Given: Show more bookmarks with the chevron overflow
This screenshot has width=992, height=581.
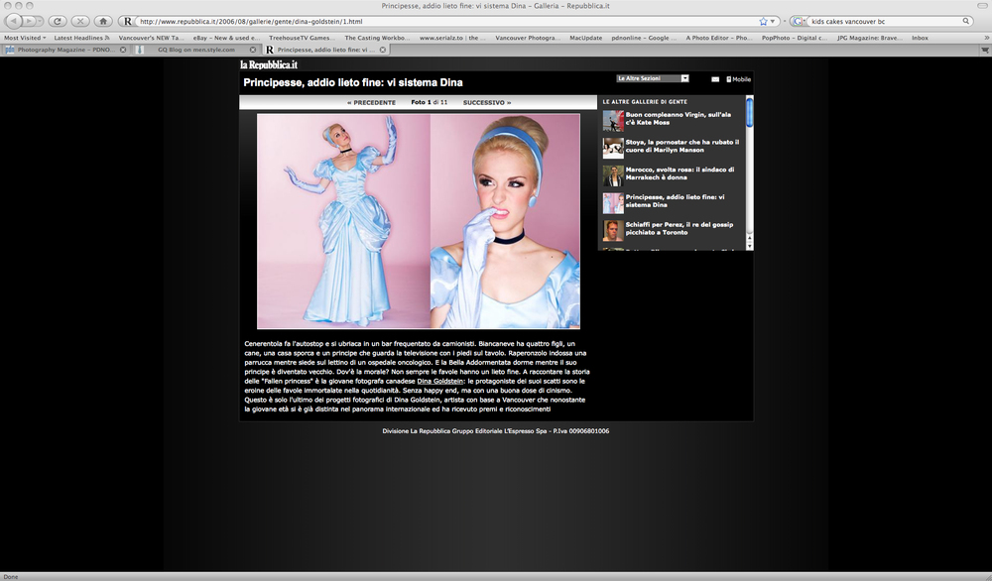Looking at the screenshot, I should pos(986,38).
